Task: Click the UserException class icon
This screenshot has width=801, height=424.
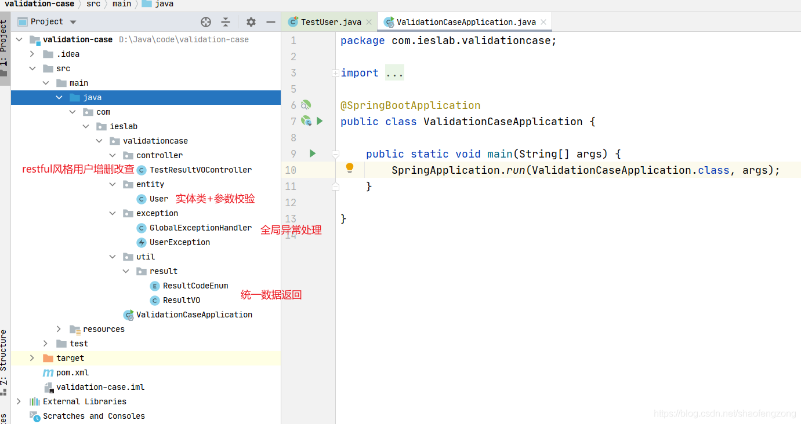Action: point(141,242)
